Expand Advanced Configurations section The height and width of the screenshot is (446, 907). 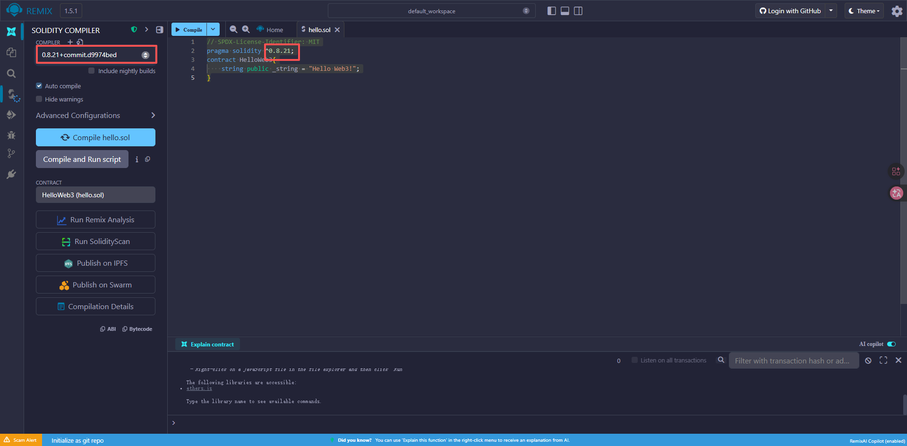[x=95, y=116]
